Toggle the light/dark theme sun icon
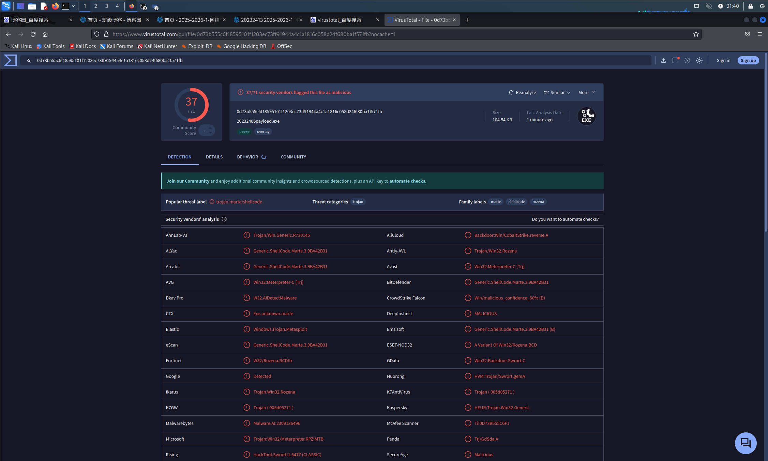Viewport: 768px width, 461px height. click(699, 60)
